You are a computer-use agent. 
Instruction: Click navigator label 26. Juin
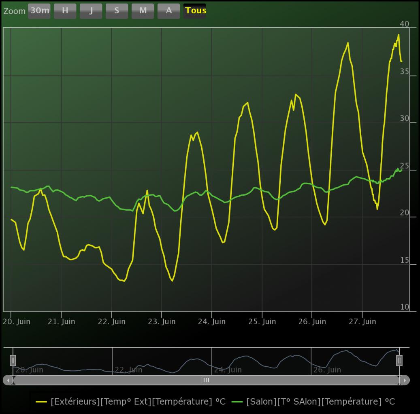(327, 370)
